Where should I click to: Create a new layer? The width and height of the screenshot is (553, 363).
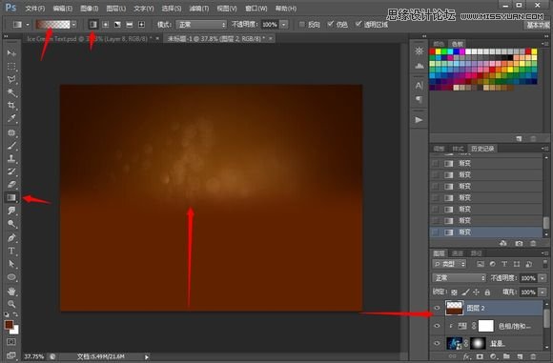point(520,356)
